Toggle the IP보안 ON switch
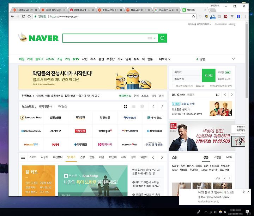This screenshot has width=254, height=216. pos(228,72)
